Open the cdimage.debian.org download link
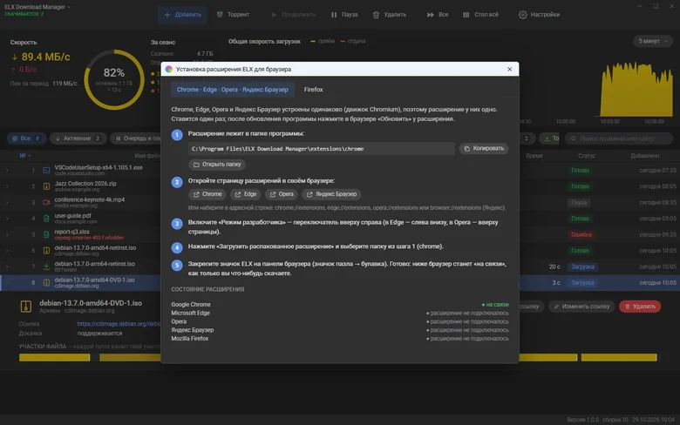This screenshot has width=680, height=425. point(119,324)
